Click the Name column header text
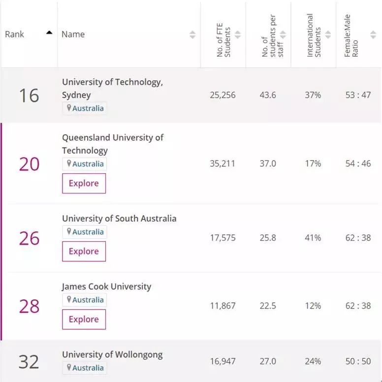The height and width of the screenshot is (382, 382). coord(73,34)
